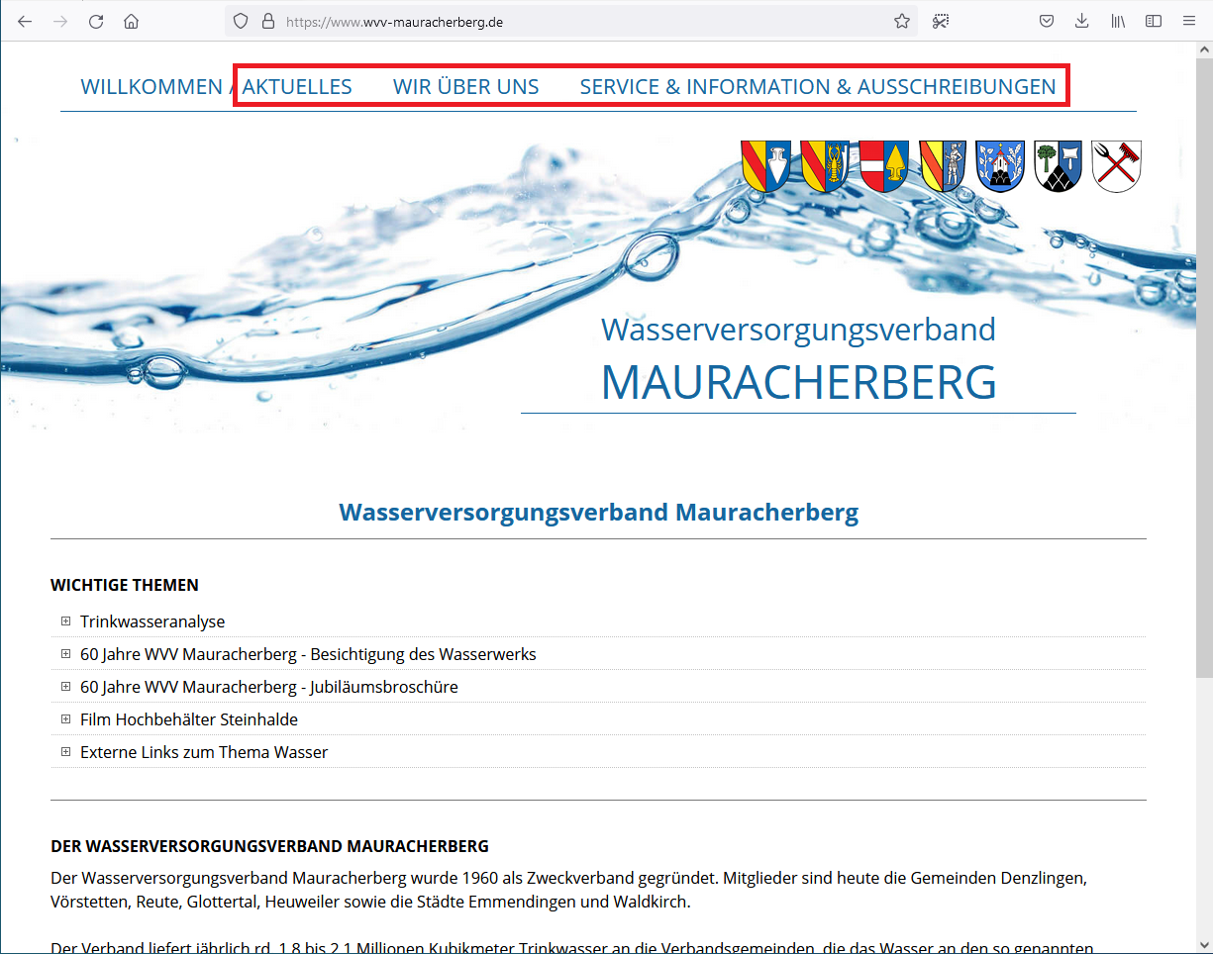Go to the WILLKOMMEN page link
Screen dimensions: 1213x954
click(x=151, y=87)
